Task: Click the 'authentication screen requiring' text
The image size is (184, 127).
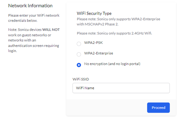Action: pyautogui.click(x=33, y=46)
